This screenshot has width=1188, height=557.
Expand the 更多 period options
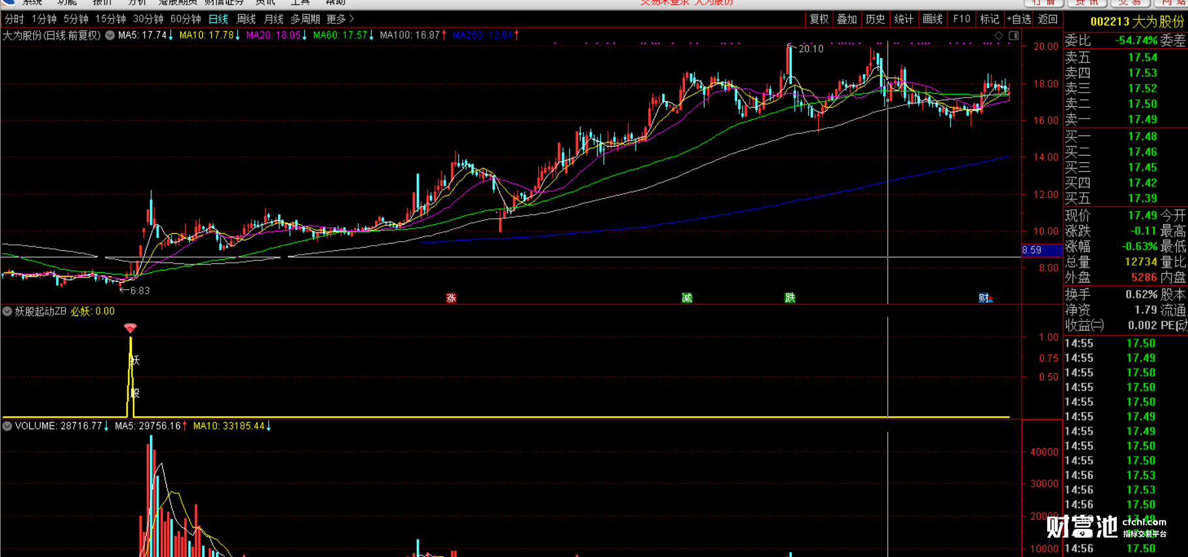click(x=340, y=20)
